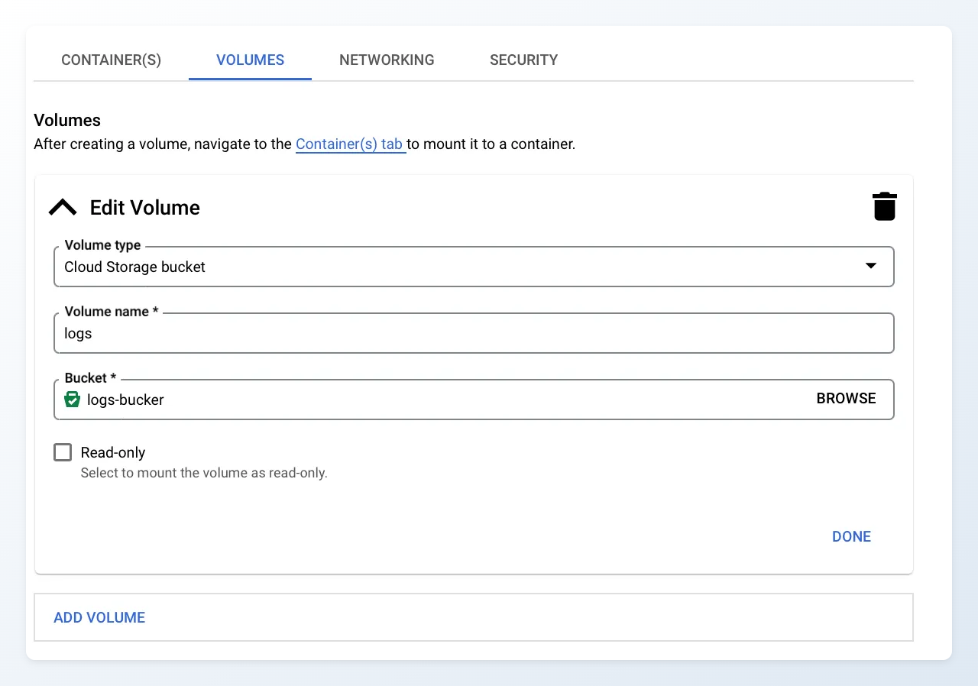
Task: Follow the Container(s) tab link
Action: click(x=350, y=144)
